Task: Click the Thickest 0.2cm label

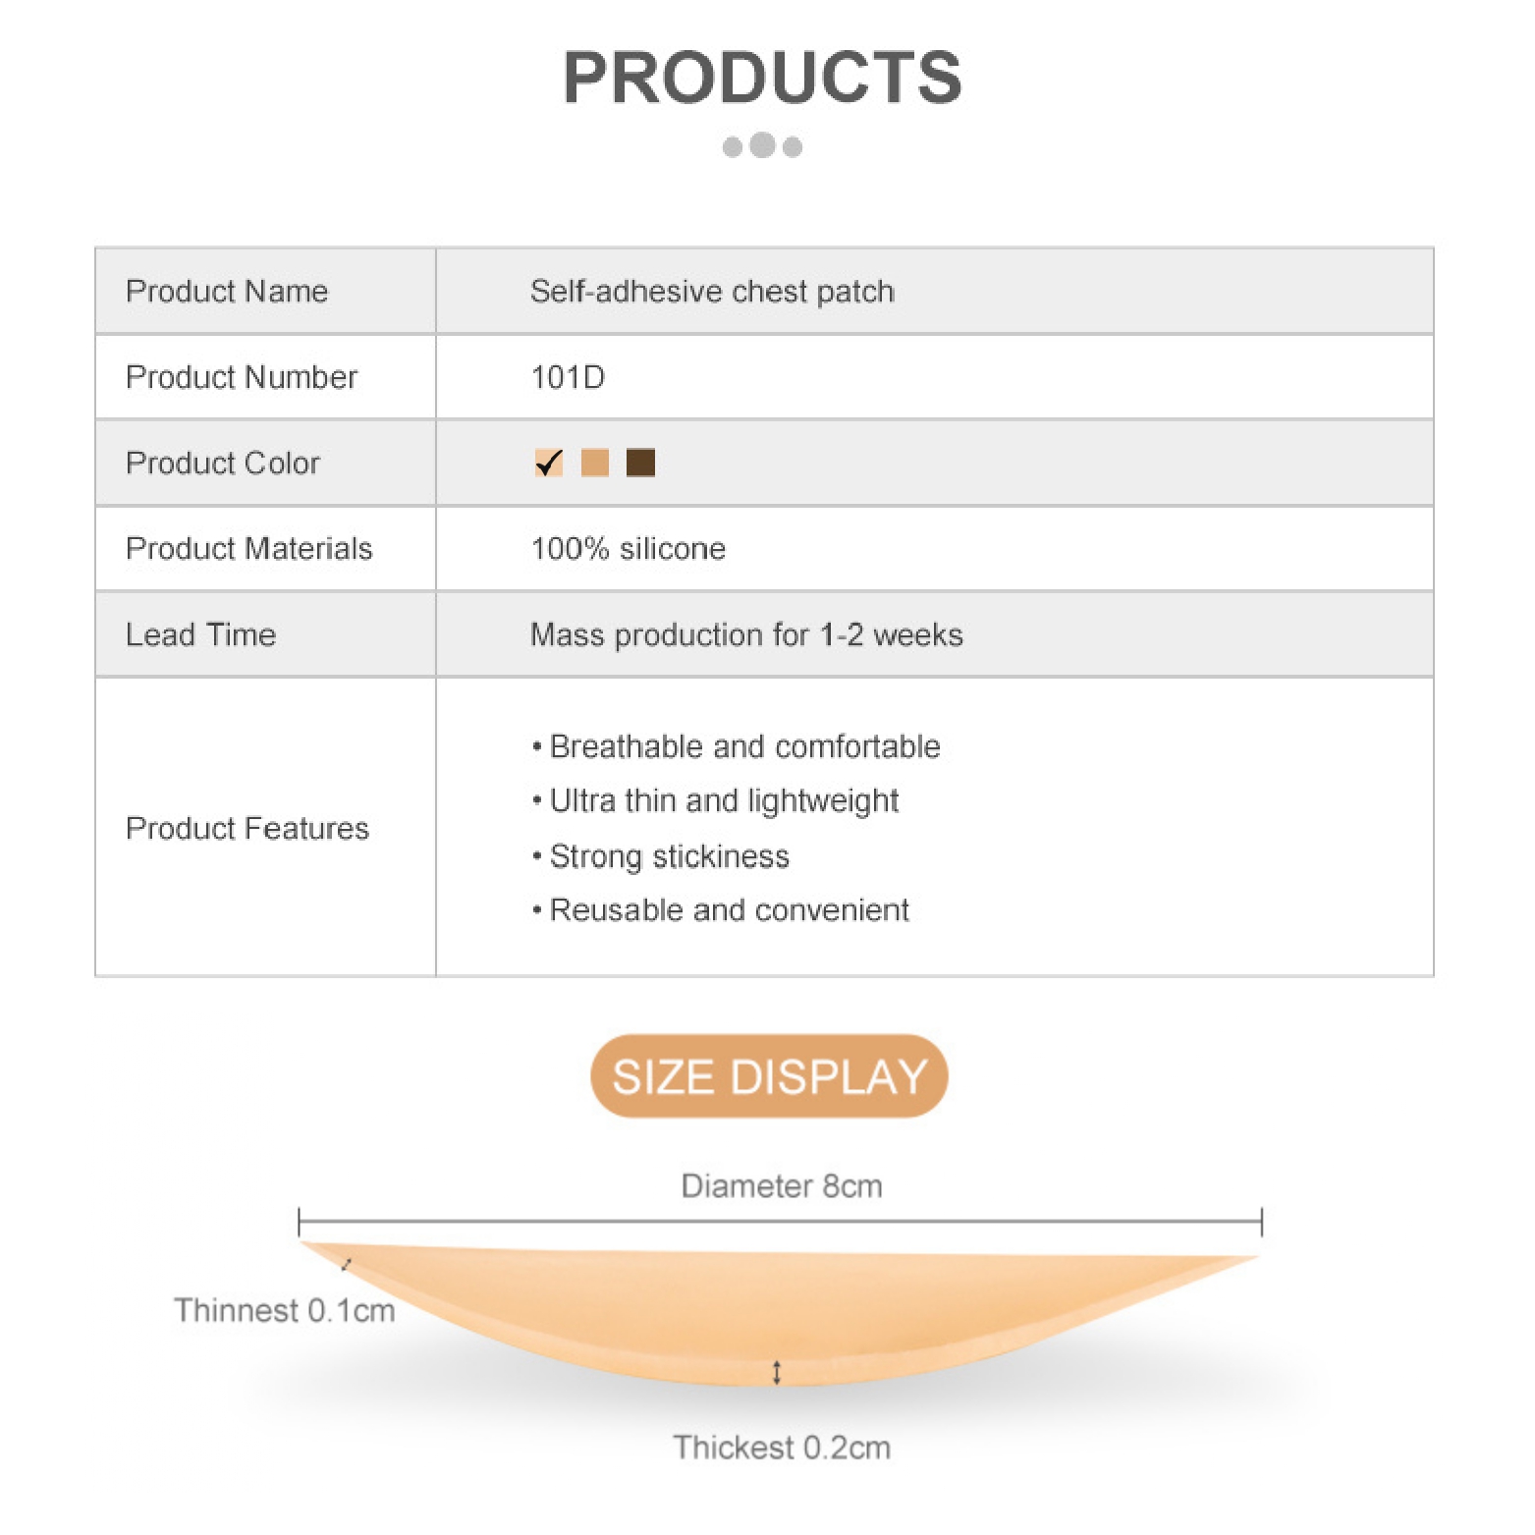Action: coord(782,1448)
